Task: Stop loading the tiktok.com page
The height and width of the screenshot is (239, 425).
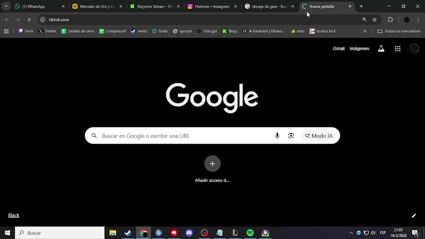Action: tap(29, 20)
